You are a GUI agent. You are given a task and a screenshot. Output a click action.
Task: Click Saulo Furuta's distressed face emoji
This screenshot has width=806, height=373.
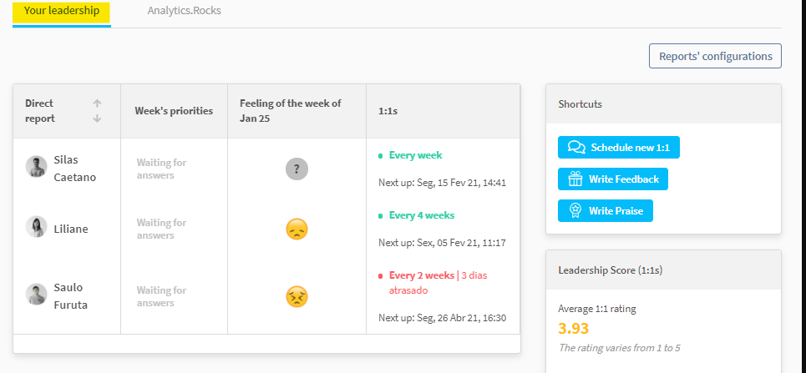pyautogui.click(x=297, y=296)
